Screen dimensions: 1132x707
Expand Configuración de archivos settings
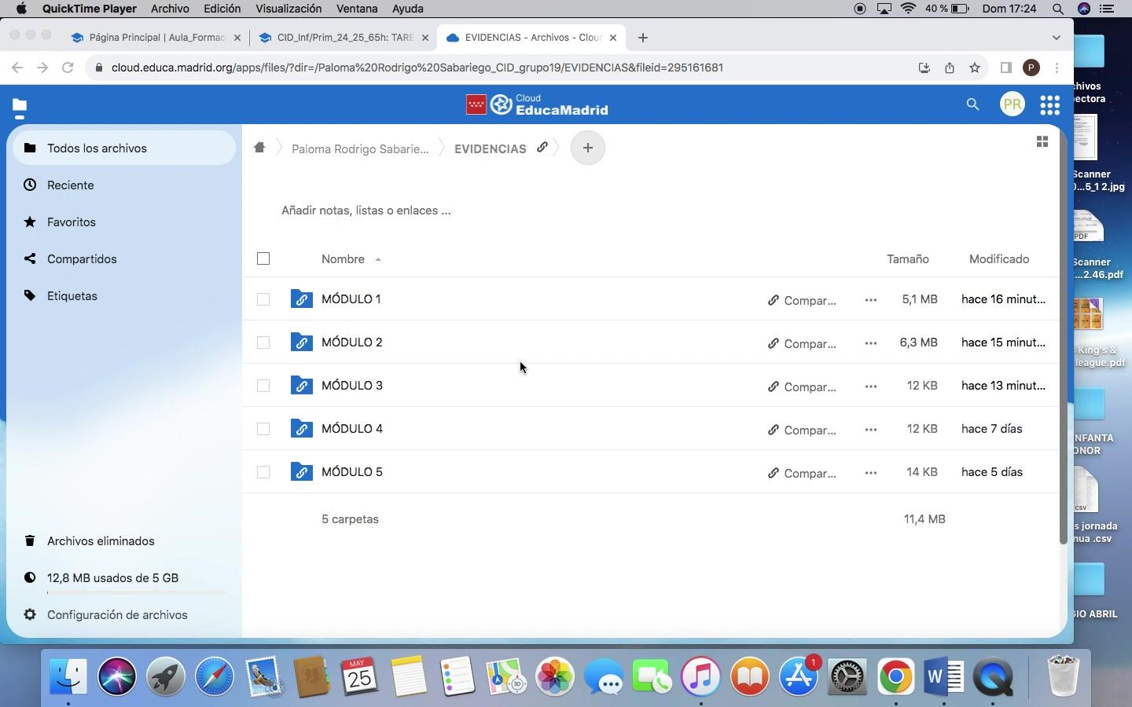point(124,615)
